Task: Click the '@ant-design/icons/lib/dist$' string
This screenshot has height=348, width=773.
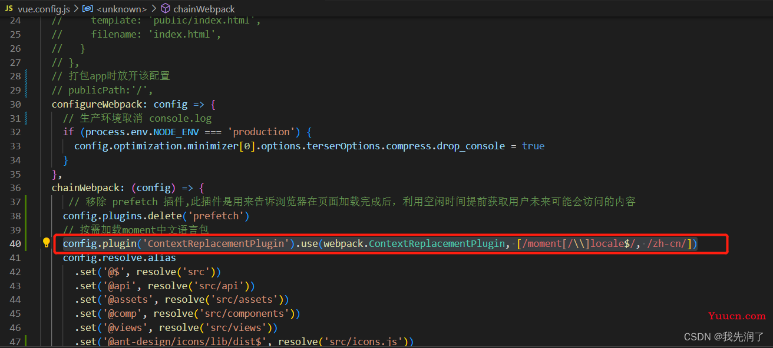Action: [x=184, y=341]
